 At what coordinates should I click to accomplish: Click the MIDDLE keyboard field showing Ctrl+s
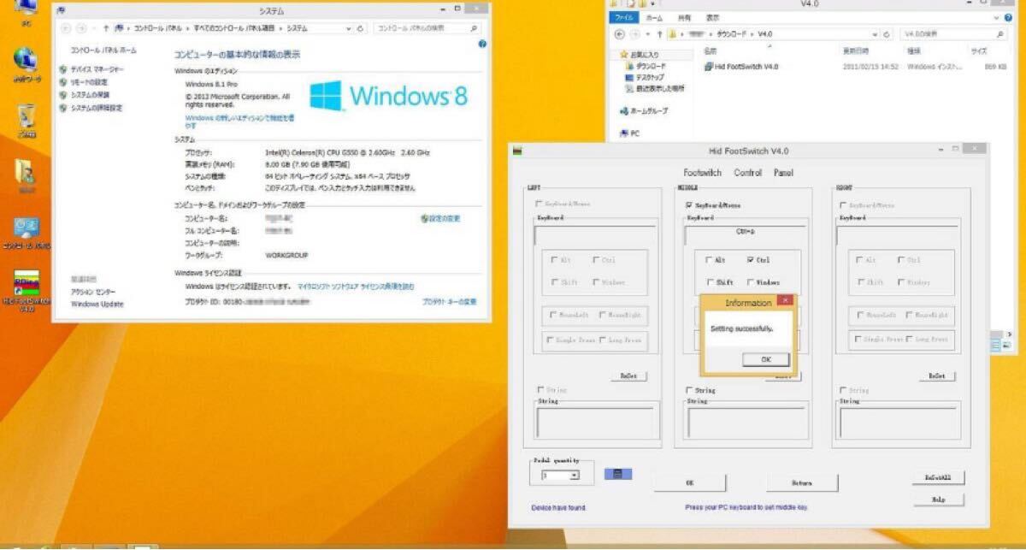745,235
